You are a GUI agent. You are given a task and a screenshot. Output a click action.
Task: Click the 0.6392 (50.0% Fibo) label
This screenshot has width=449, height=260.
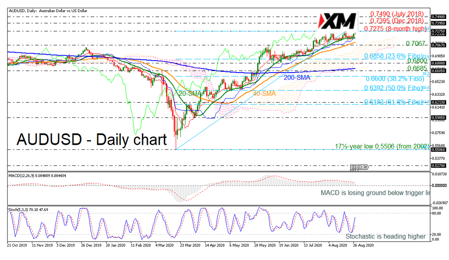tap(393, 88)
